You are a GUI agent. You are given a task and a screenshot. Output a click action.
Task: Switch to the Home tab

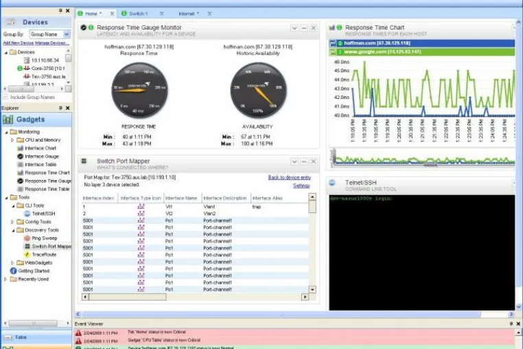pos(91,14)
